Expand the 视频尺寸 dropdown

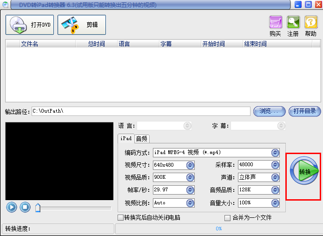[190, 165]
